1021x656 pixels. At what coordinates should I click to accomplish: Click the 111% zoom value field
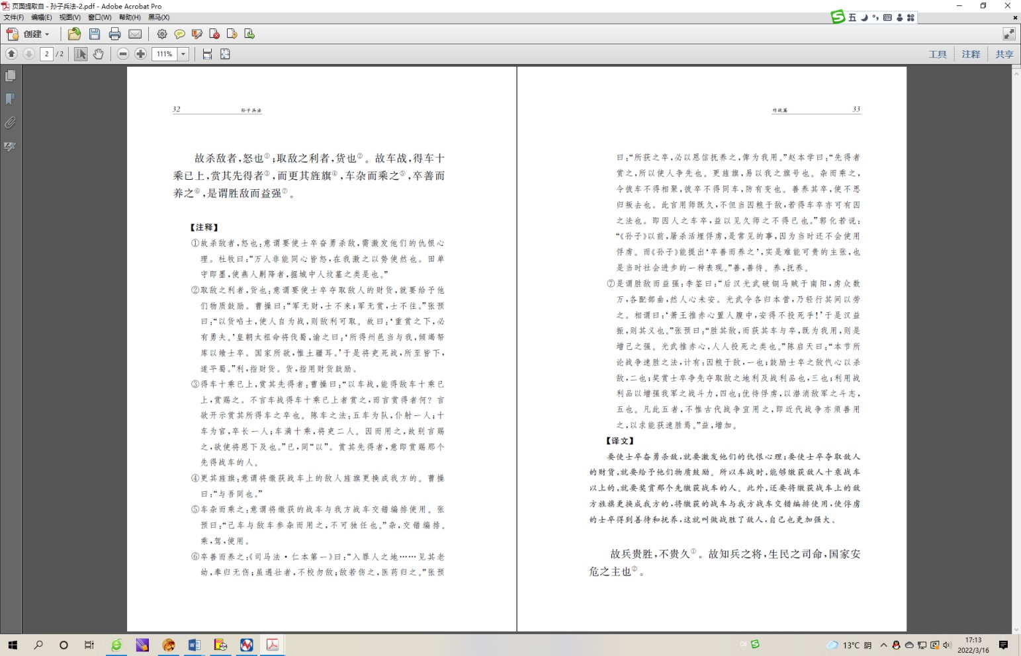click(165, 54)
